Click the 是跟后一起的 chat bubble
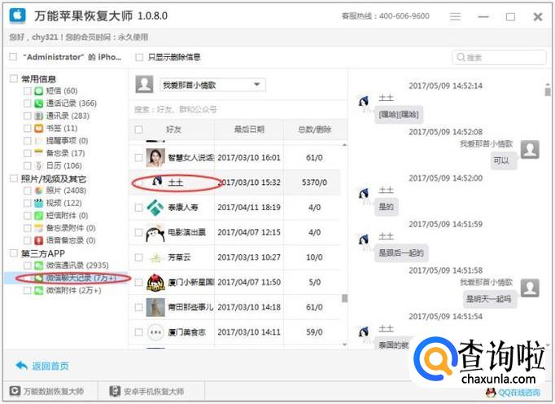 click(401, 253)
